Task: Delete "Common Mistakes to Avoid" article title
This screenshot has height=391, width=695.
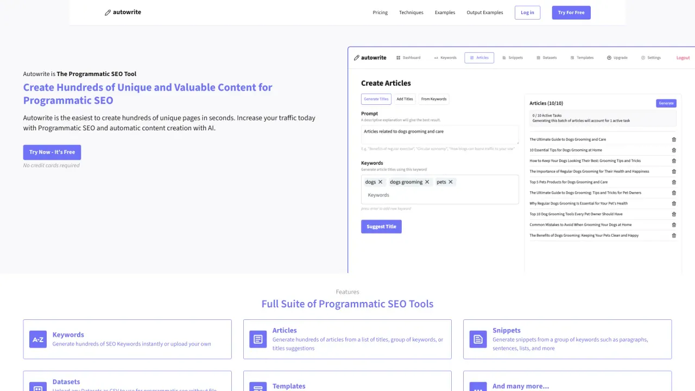Action: 674,225
